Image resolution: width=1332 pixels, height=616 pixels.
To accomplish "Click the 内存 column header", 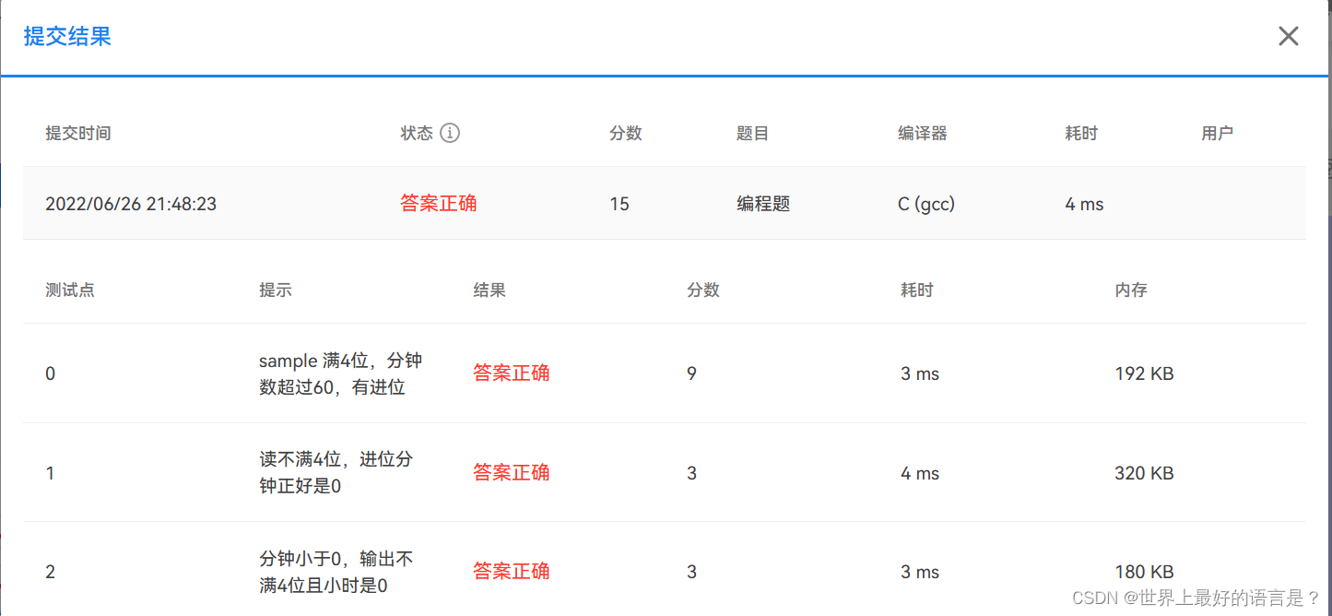I will pyautogui.click(x=1131, y=289).
